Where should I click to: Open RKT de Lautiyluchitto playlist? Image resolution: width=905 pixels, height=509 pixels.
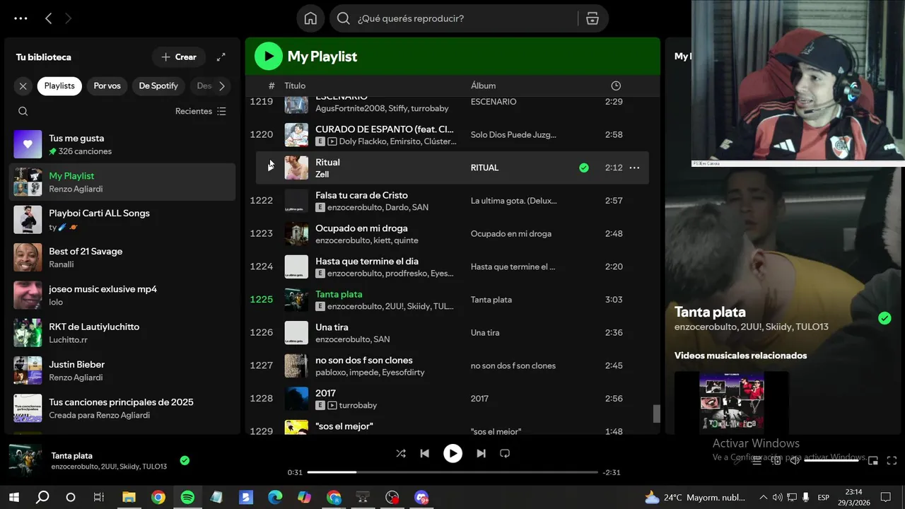tap(122, 333)
